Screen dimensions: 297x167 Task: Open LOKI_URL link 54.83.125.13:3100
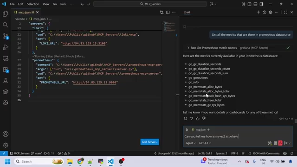[84, 43]
